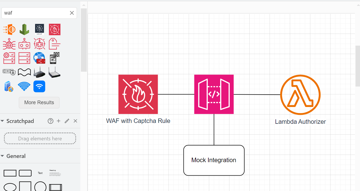360x191 pixels.
Task: Select the vertical connector to Mock Integration
Action: tap(214, 129)
